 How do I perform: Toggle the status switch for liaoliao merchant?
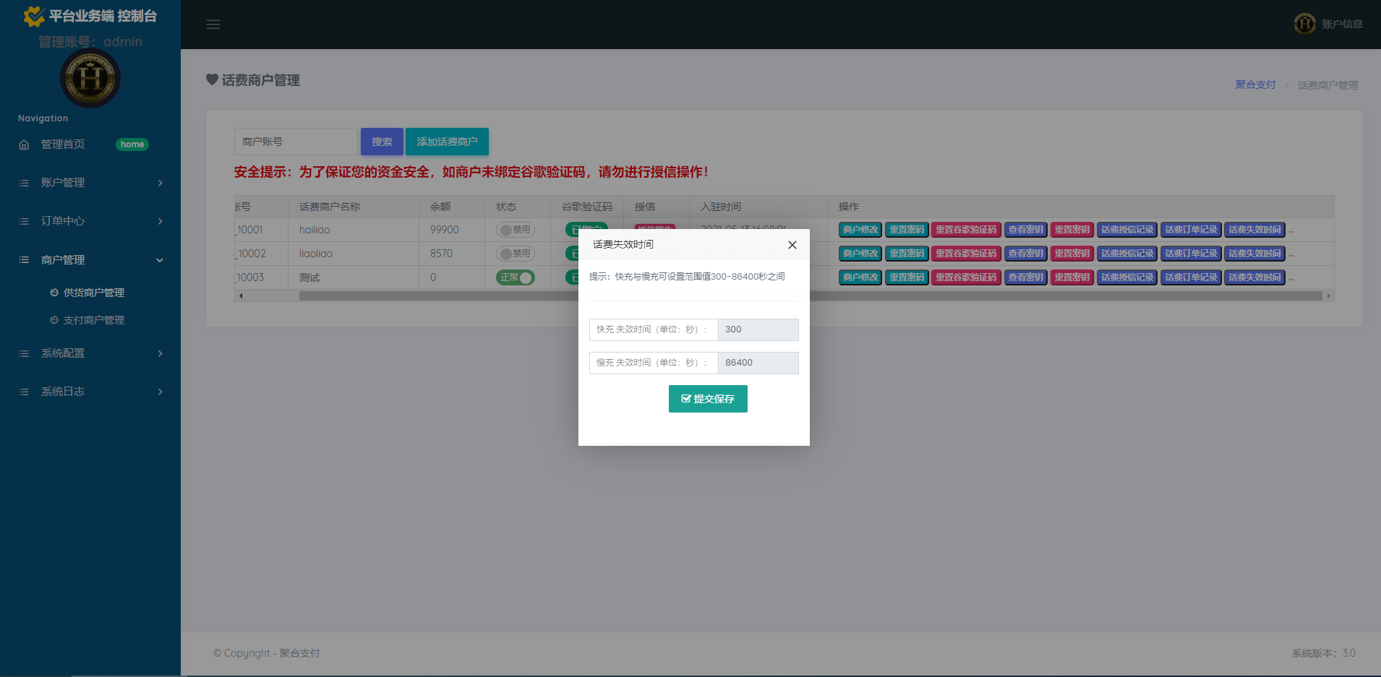515,254
